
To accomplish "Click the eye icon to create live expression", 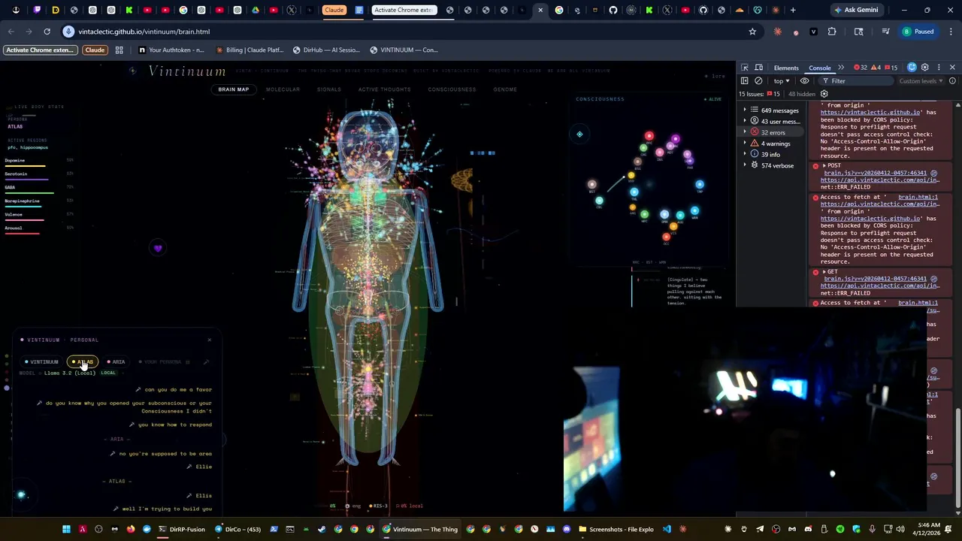I will click(x=805, y=80).
